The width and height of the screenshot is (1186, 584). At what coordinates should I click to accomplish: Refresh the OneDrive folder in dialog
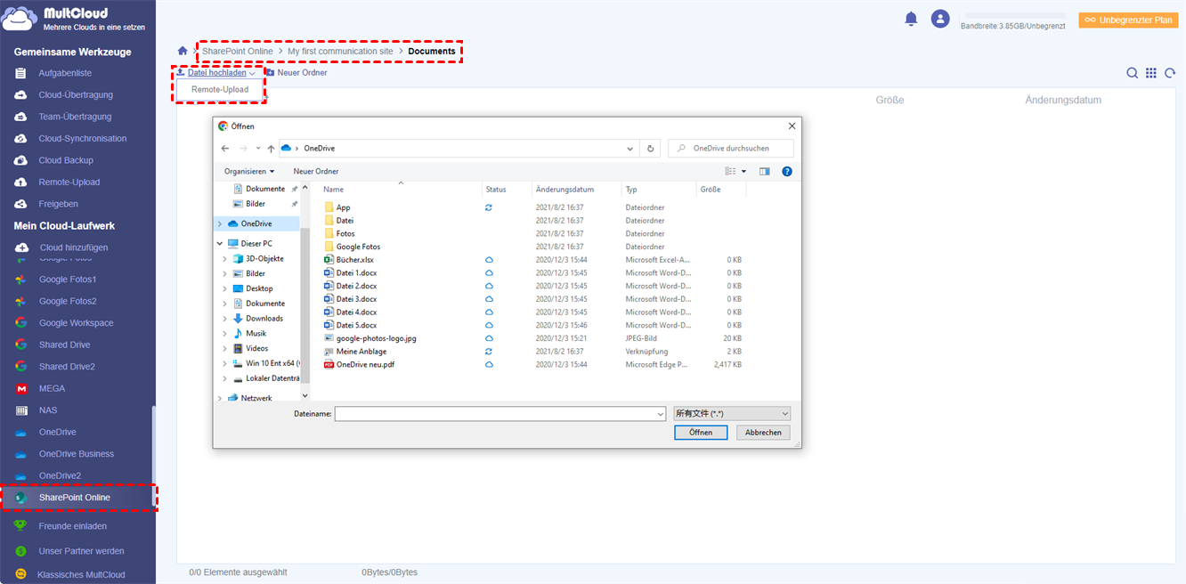(x=651, y=149)
